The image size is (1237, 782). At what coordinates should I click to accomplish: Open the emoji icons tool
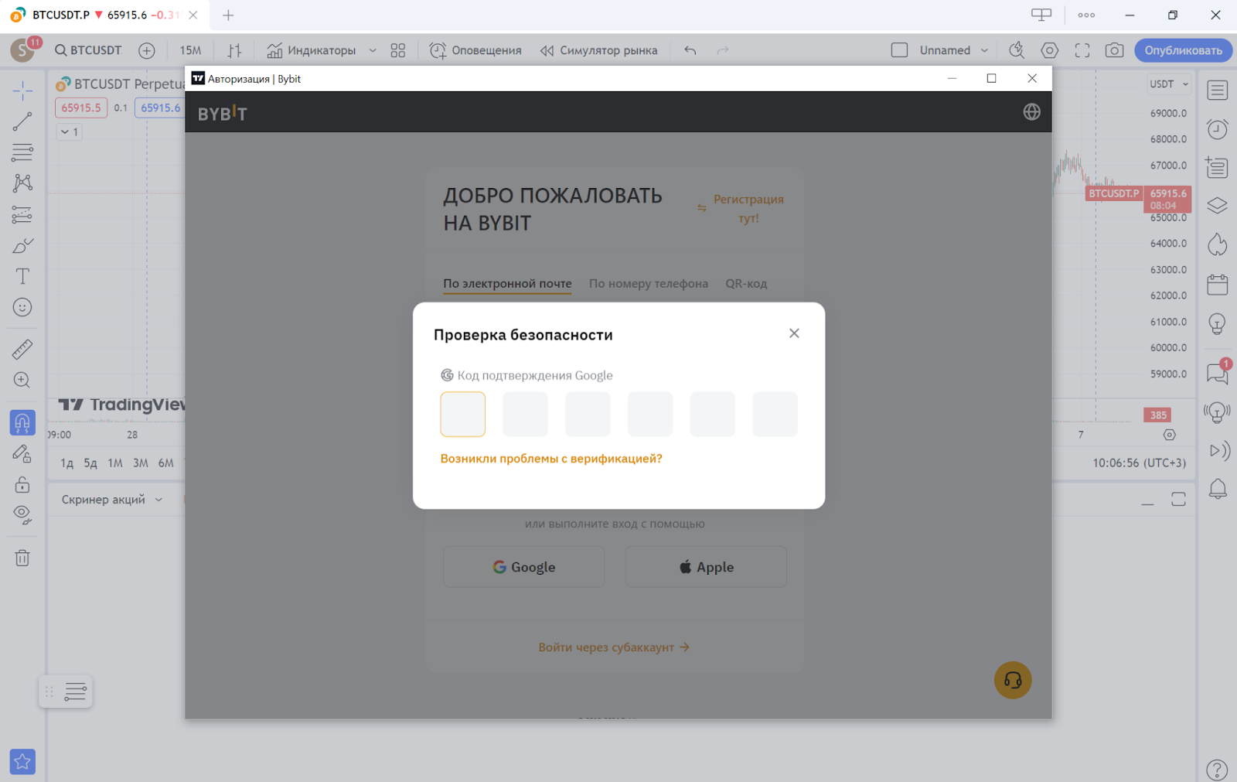[x=22, y=307]
